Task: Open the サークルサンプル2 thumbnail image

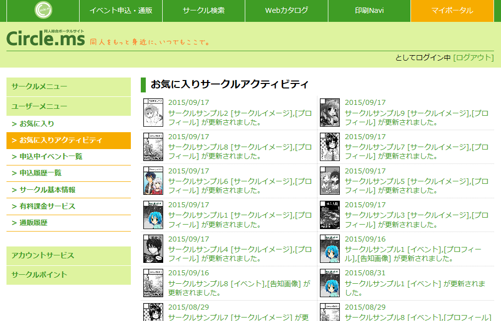Action: coord(153,113)
